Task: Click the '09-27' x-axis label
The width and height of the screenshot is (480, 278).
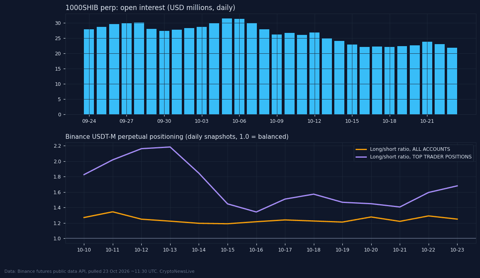Action: click(x=126, y=121)
